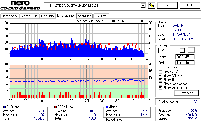Screen dimensions: 201x122
Task: Open Advanced settings
Action: pos(186,93)
